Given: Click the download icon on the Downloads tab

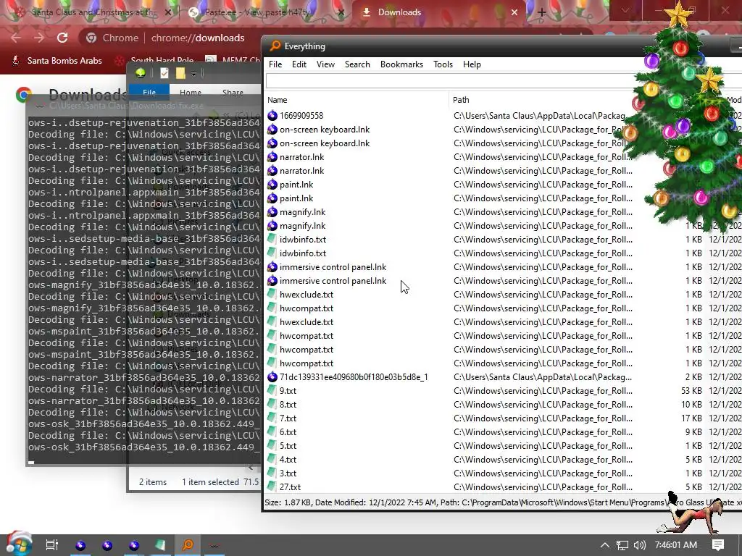Looking at the screenshot, I should [366, 12].
